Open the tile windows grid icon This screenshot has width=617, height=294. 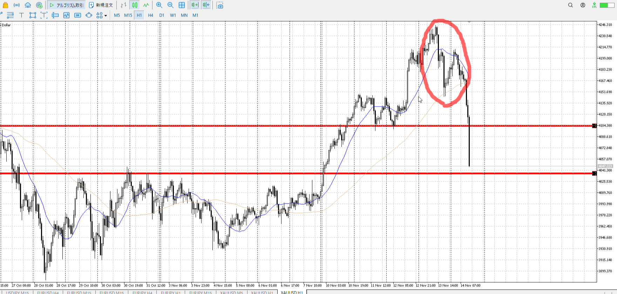pos(182,5)
